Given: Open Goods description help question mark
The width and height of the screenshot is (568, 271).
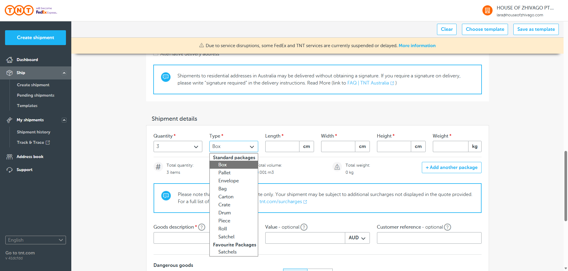Looking at the screenshot, I should click(x=202, y=227).
